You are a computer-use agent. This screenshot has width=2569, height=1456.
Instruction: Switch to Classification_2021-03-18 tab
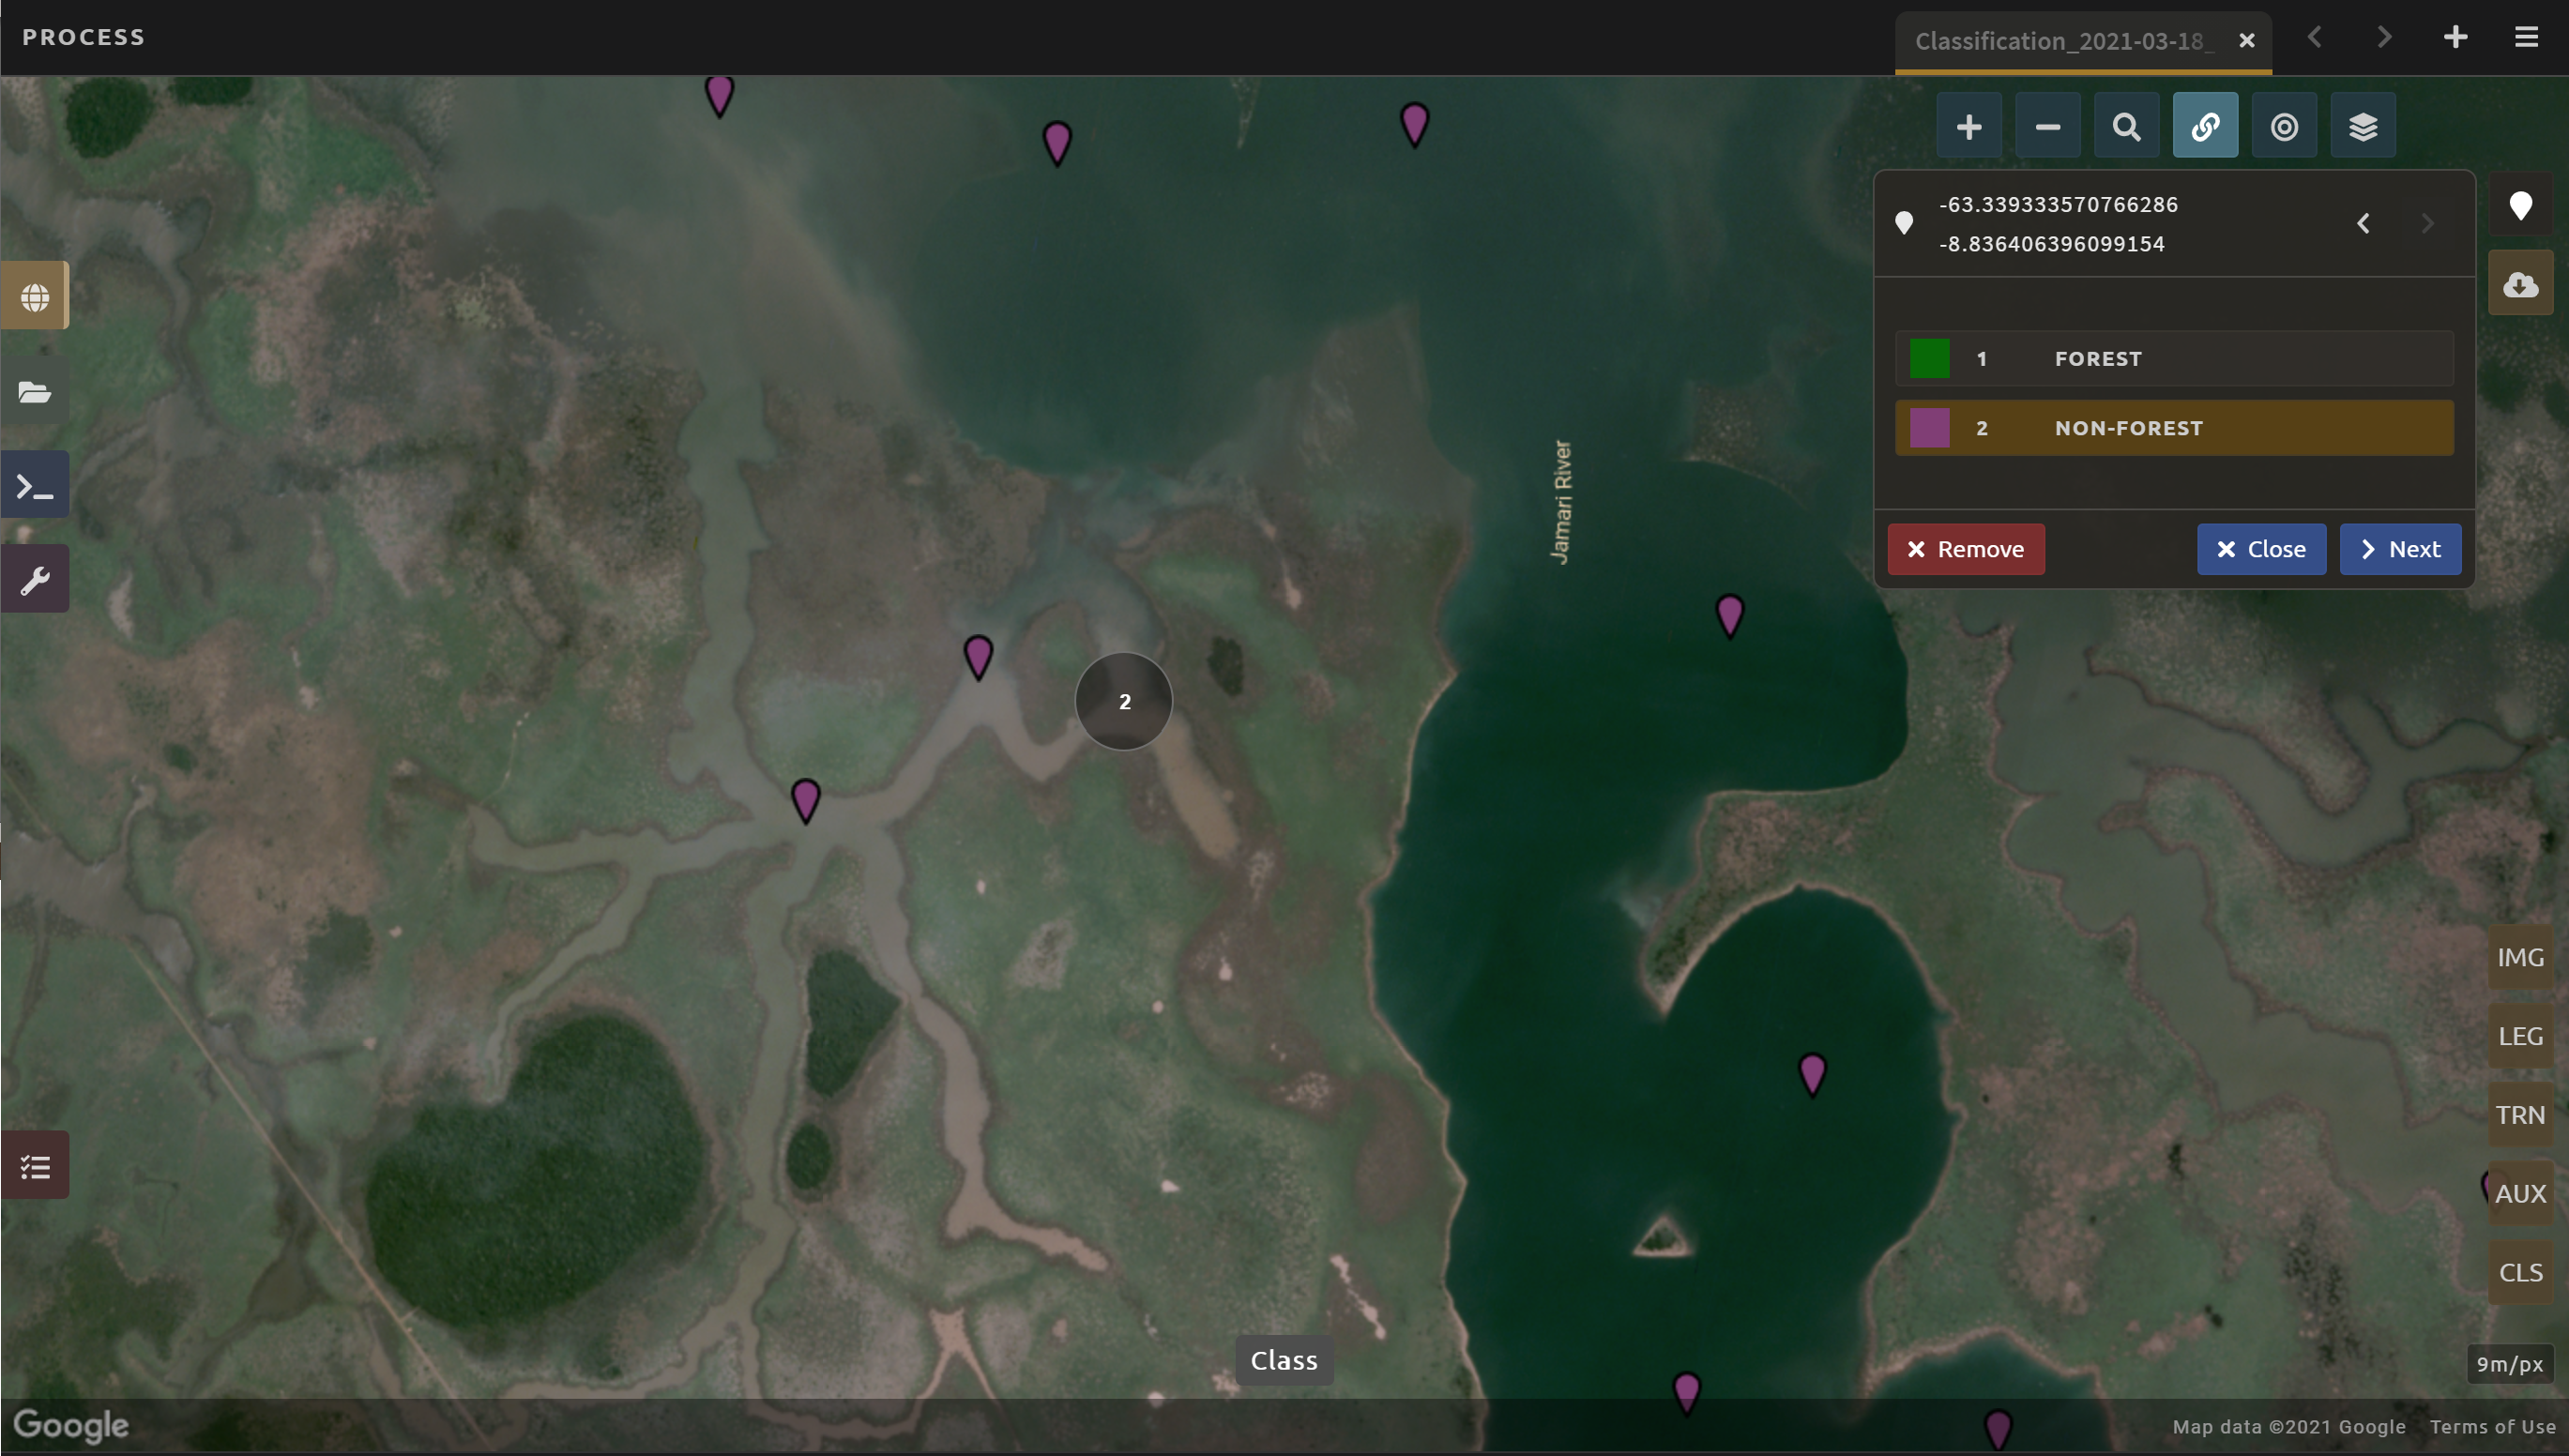click(2062, 41)
